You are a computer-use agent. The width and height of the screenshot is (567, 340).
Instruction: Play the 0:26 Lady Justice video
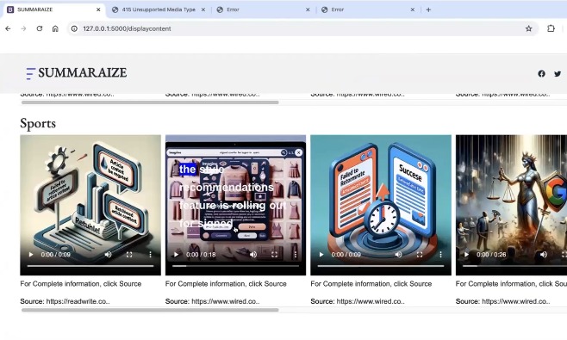tap(466, 255)
